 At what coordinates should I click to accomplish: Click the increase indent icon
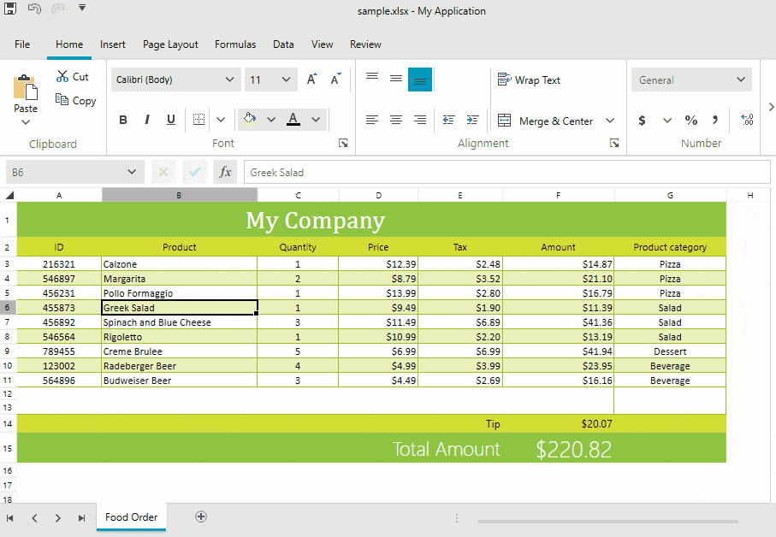[472, 121]
